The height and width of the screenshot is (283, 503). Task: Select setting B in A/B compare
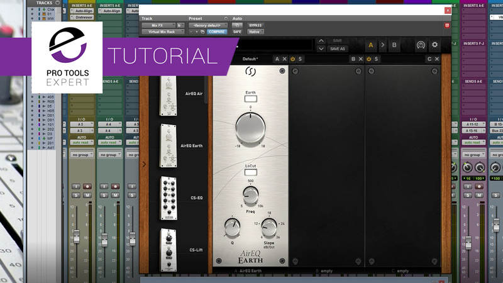(x=394, y=45)
